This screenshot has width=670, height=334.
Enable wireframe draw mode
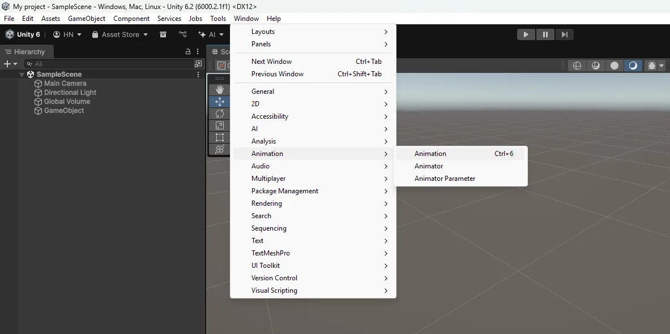point(577,66)
